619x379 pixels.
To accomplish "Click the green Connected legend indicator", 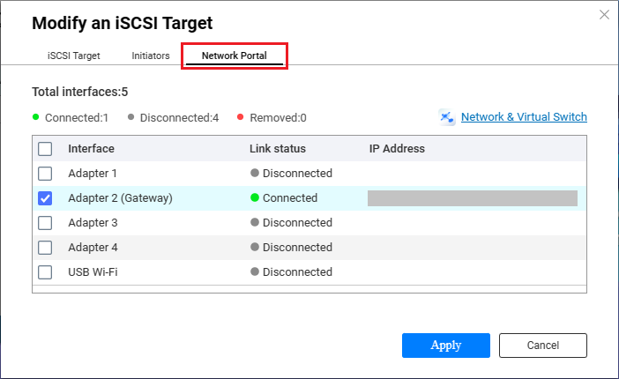I will pos(35,117).
